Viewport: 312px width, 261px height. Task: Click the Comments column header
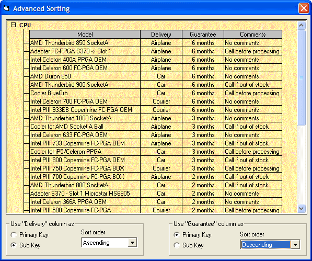[253, 35]
